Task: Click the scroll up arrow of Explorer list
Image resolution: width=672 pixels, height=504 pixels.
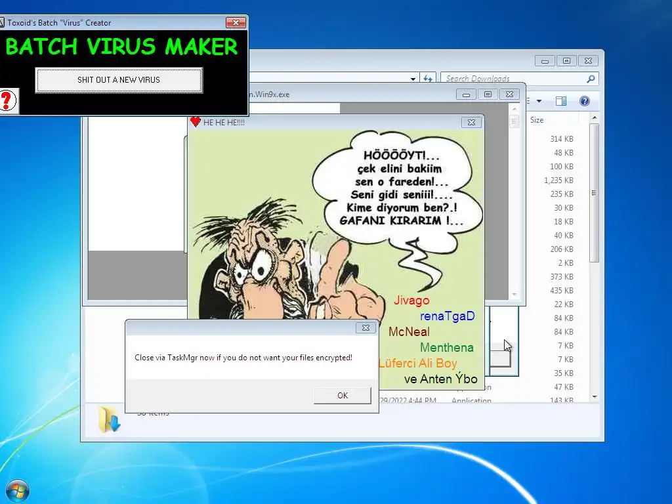Action: pyautogui.click(x=595, y=117)
